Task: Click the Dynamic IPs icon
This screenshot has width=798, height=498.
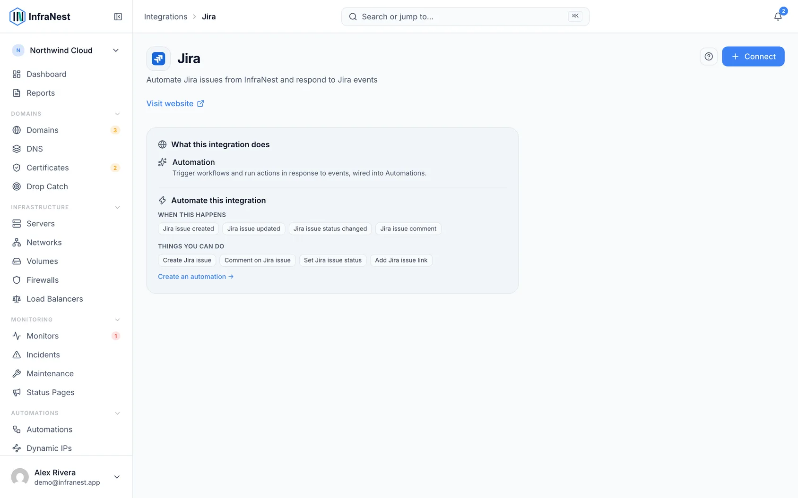Action: 17,448
